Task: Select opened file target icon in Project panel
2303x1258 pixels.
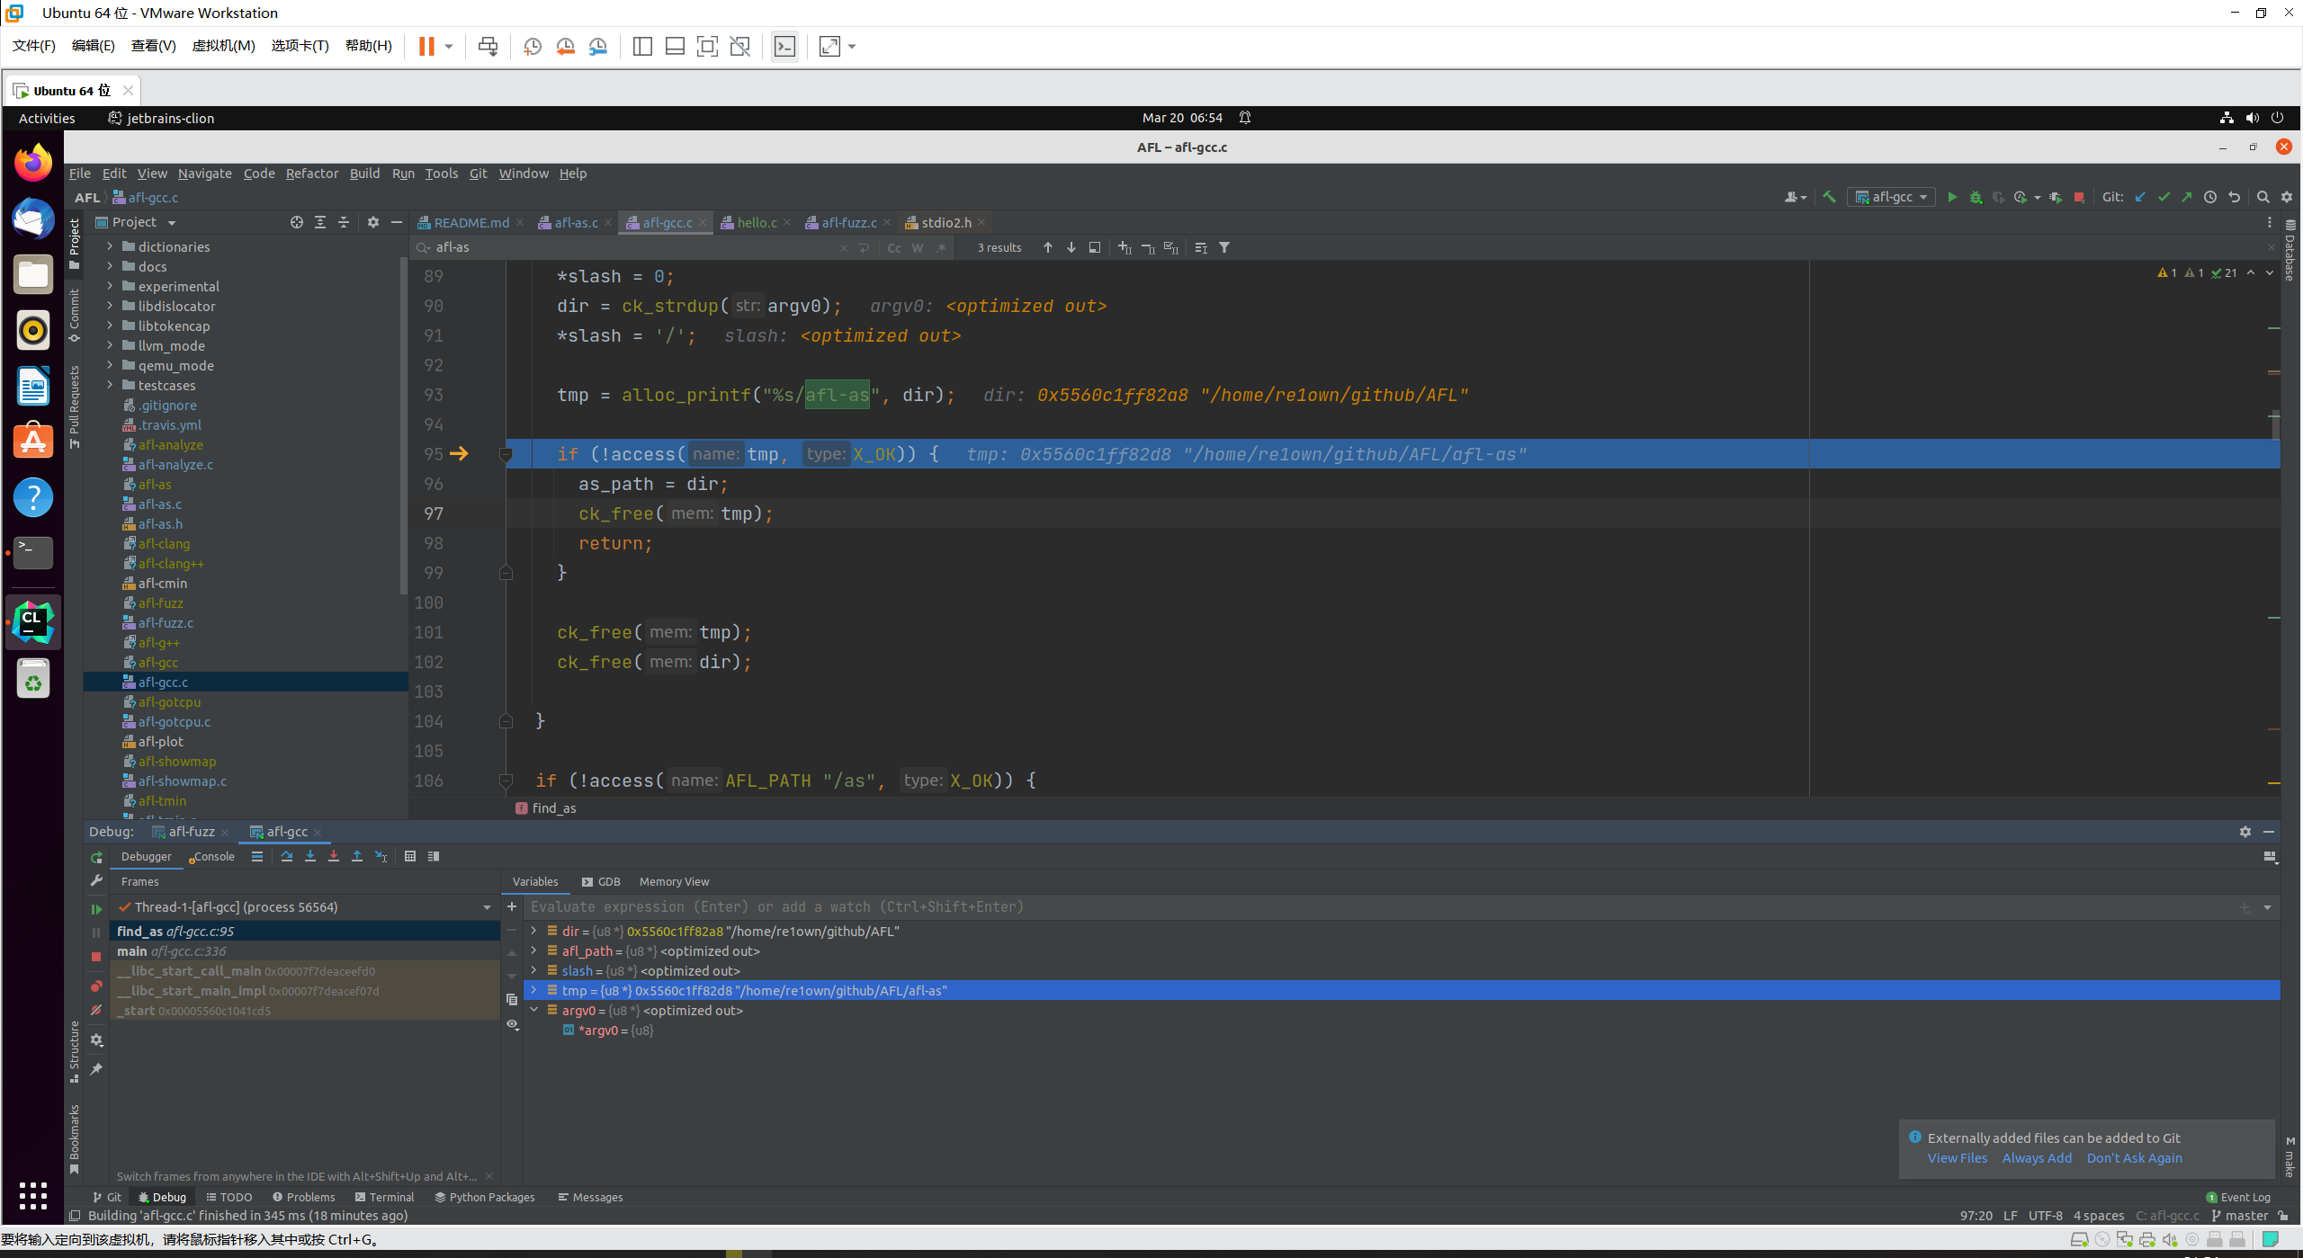Action: point(297,222)
